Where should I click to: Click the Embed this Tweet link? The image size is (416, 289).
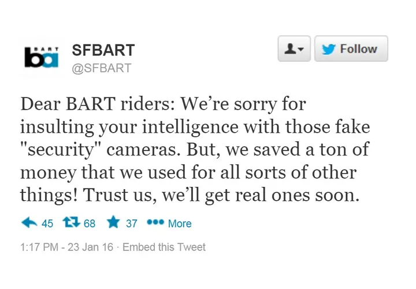(x=164, y=247)
